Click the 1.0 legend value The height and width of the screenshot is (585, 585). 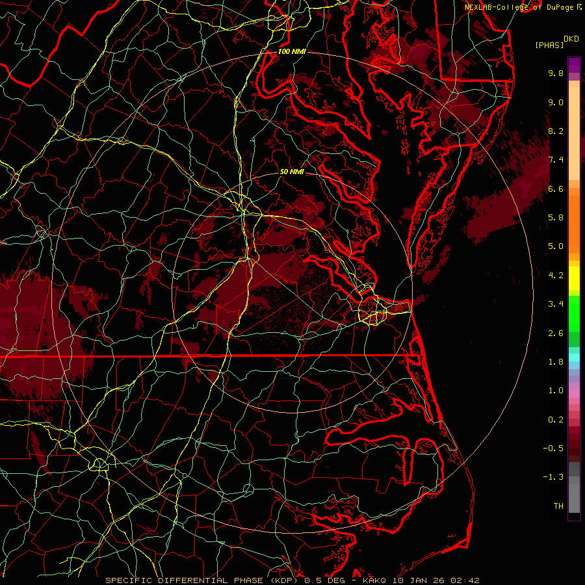click(x=556, y=391)
